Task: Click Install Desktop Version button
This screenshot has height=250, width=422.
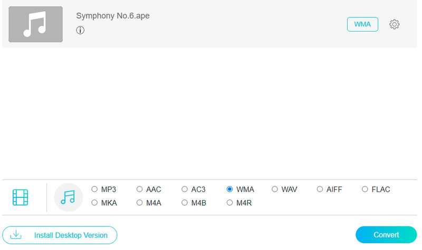Action: pos(60,235)
